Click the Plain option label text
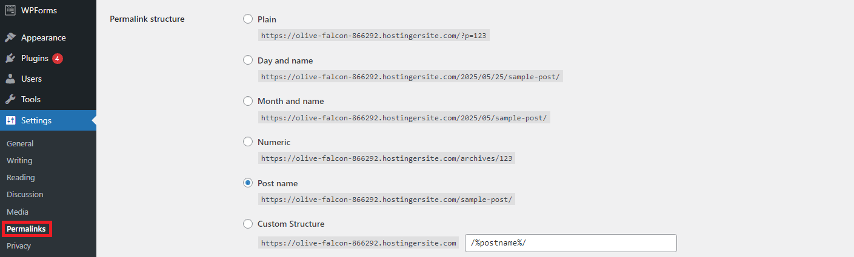 267,19
